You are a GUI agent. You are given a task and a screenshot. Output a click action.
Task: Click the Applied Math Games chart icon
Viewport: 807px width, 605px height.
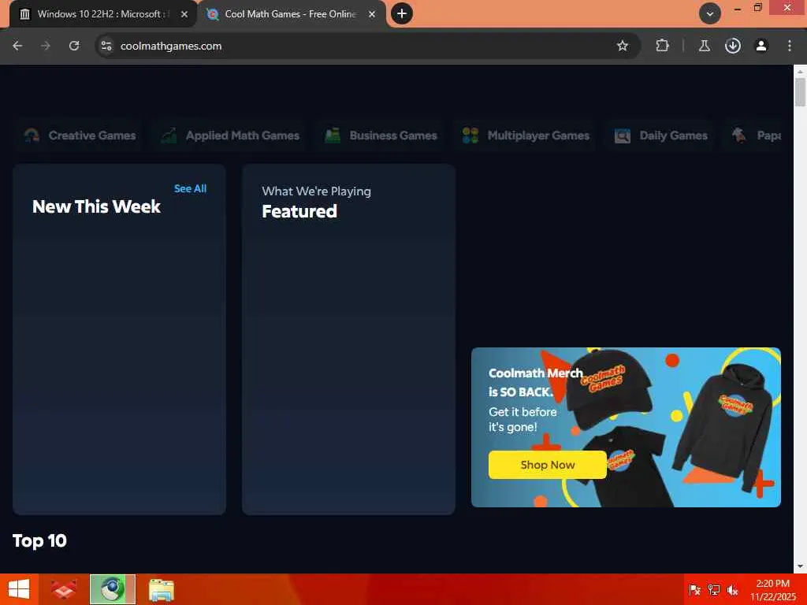tap(169, 135)
